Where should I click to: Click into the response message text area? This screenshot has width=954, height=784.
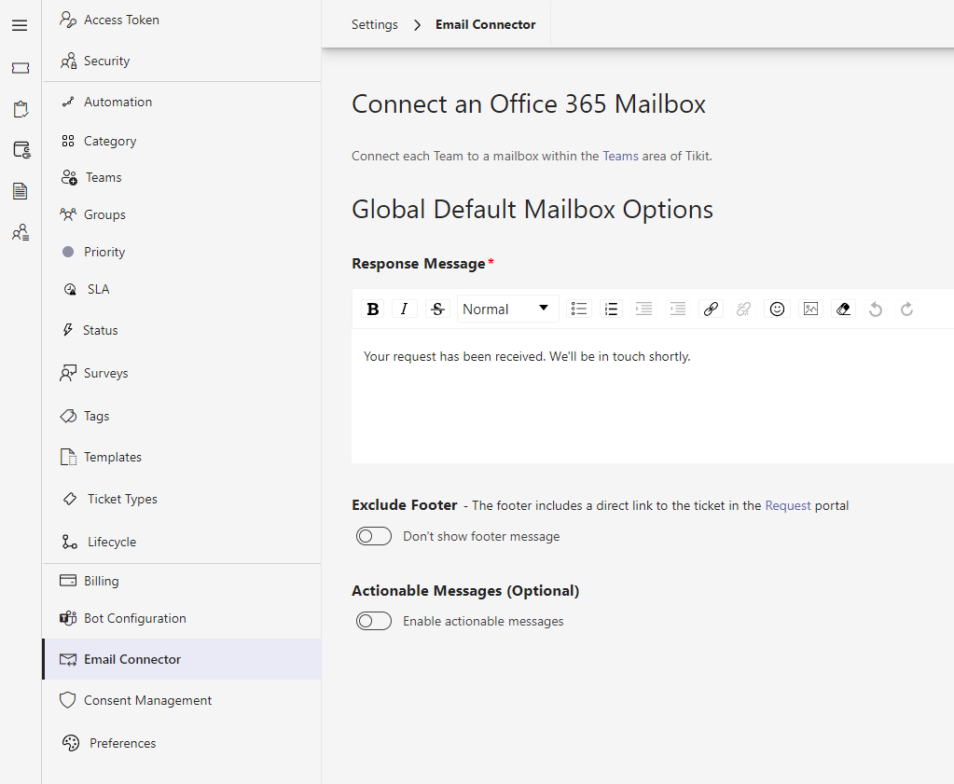652,396
